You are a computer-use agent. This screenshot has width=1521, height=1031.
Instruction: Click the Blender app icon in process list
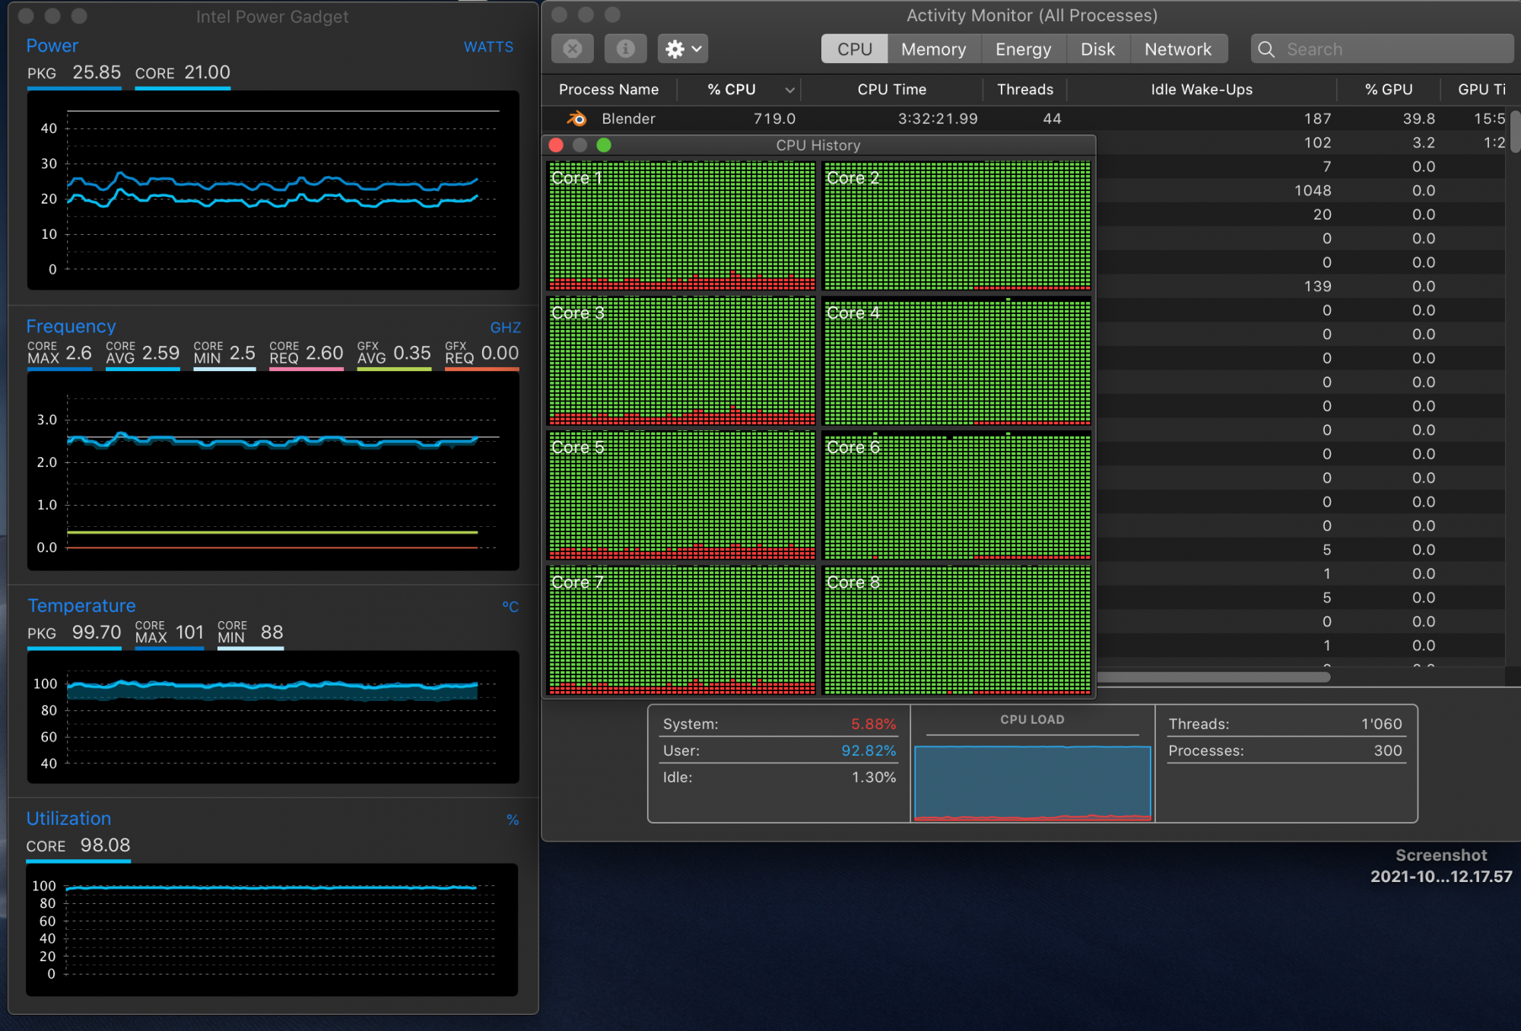576,119
